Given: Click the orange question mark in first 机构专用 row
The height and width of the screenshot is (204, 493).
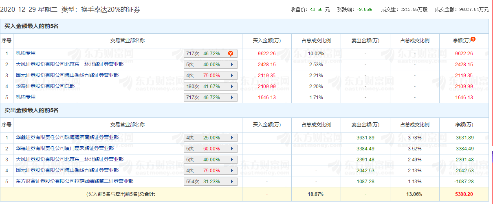Looking at the screenshot, I should [230, 54].
